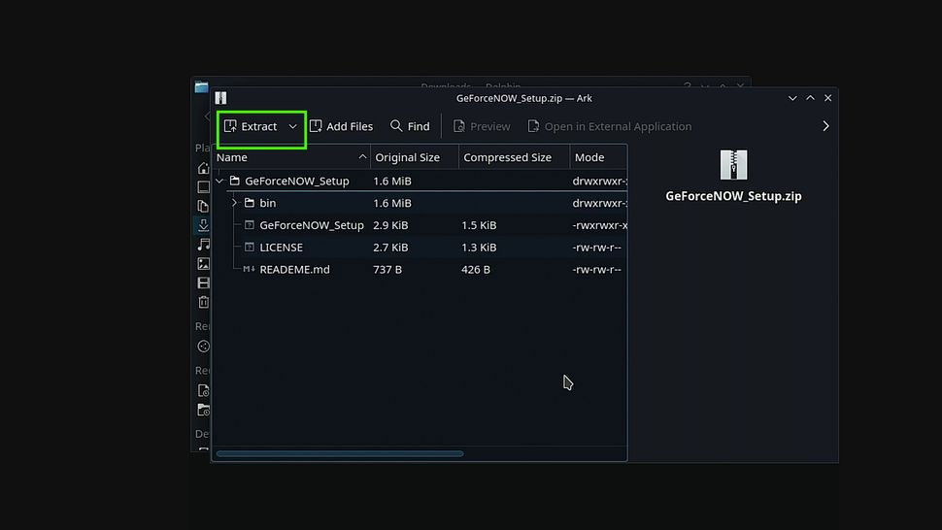The height and width of the screenshot is (530, 942).
Task: Sort by Original Size column
Action: point(415,157)
